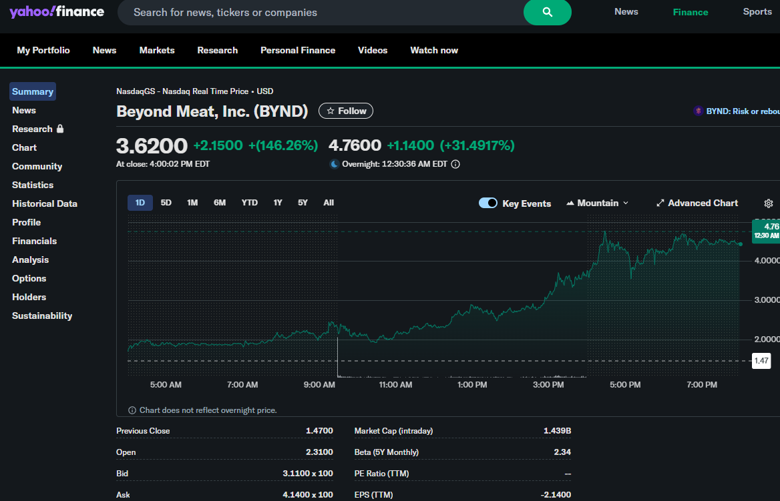The image size is (780, 501).
Task: Open Community in the sidebar
Action: [x=37, y=167]
